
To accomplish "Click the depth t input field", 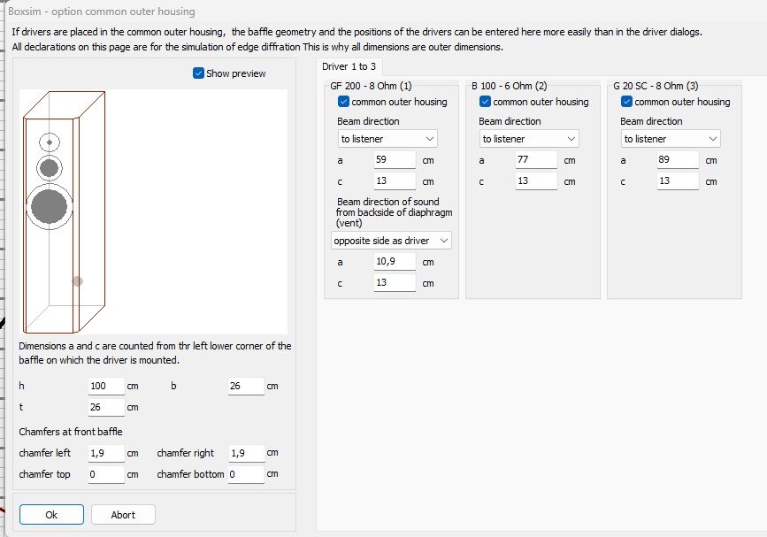I will click(x=107, y=407).
